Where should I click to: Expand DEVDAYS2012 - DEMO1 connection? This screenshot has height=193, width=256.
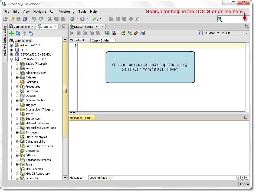pyautogui.click(x=11, y=54)
